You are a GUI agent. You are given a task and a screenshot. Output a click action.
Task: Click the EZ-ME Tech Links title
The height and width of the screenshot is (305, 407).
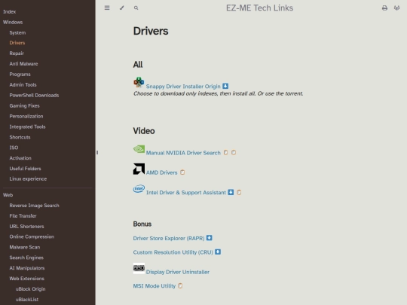click(x=259, y=8)
